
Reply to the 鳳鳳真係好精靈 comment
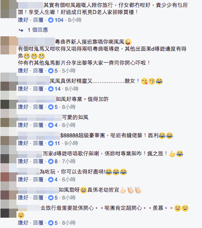point(38,89)
